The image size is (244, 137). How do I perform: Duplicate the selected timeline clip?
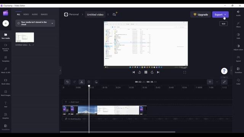pyautogui.click(x=96, y=82)
